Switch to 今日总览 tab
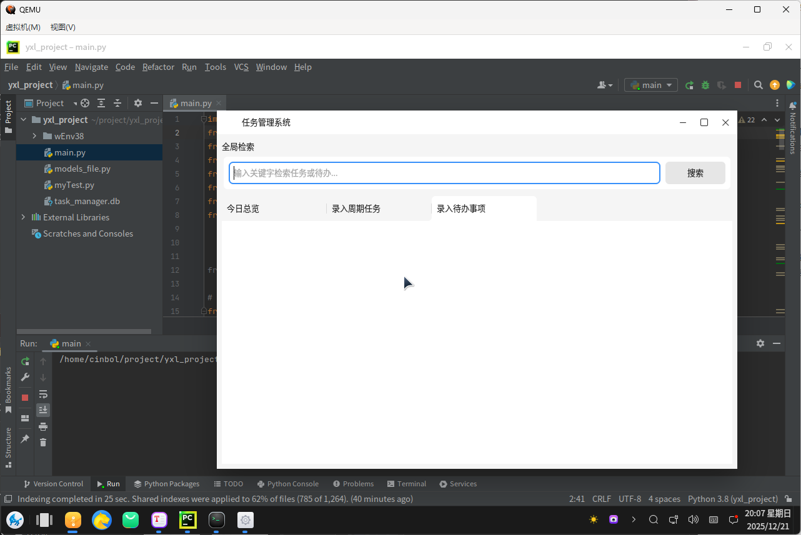This screenshot has width=801, height=535. click(x=274, y=209)
